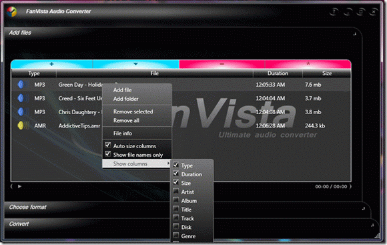This screenshot has width=387, height=245.
Task: Start playback with the play button
Action: (x=19, y=186)
